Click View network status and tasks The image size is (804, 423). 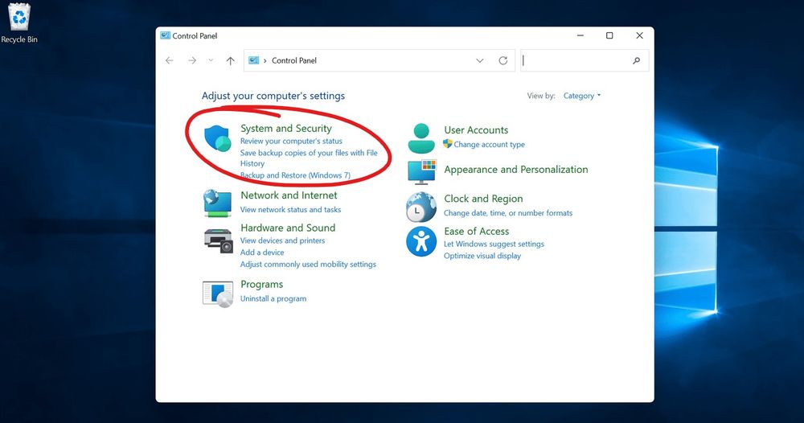[x=291, y=210]
